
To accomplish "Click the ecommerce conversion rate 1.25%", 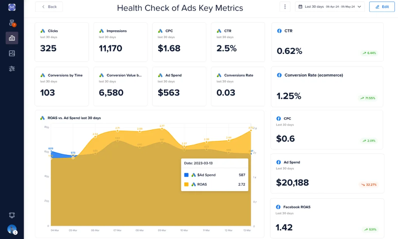I will (289, 96).
